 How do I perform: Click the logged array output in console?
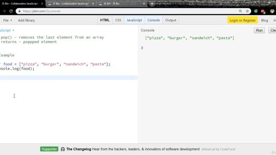[x=190, y=38]
